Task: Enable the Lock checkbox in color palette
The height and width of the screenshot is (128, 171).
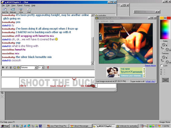Action: point(162,66)
